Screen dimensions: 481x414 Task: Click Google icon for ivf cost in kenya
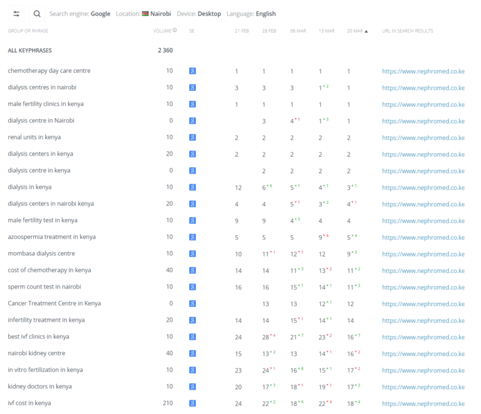[x=192, y=403]
